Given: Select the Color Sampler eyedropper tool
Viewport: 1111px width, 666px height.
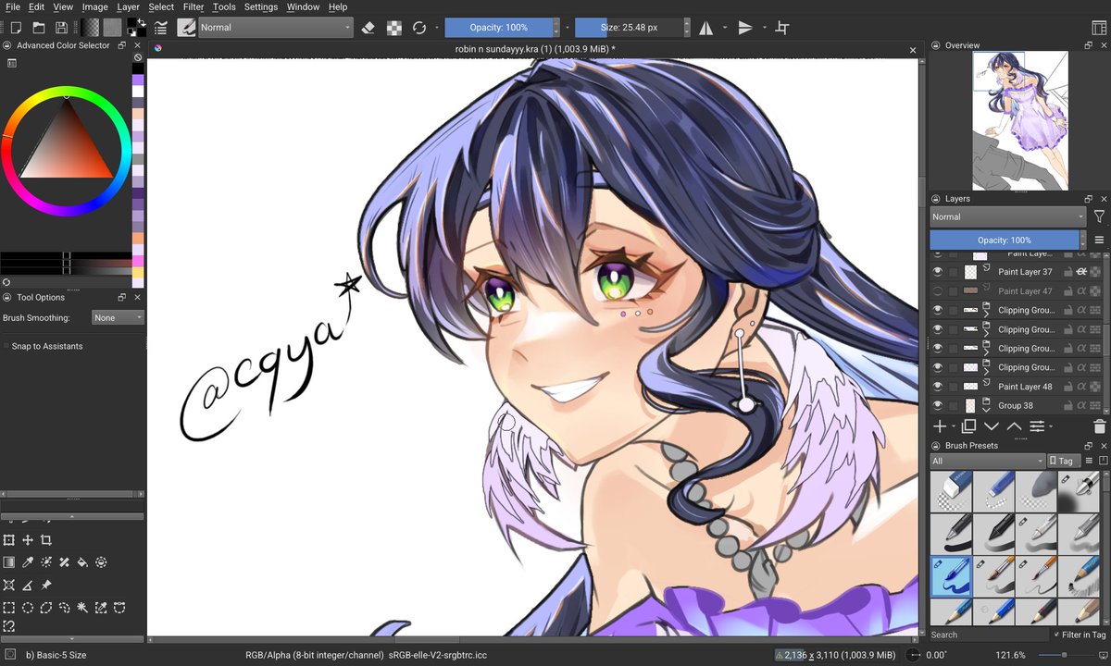Looking at the screenshot, I should coord(28,562).
